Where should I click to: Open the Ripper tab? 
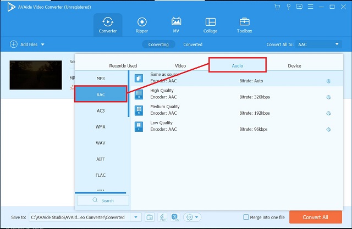click(x=142, y=25)
